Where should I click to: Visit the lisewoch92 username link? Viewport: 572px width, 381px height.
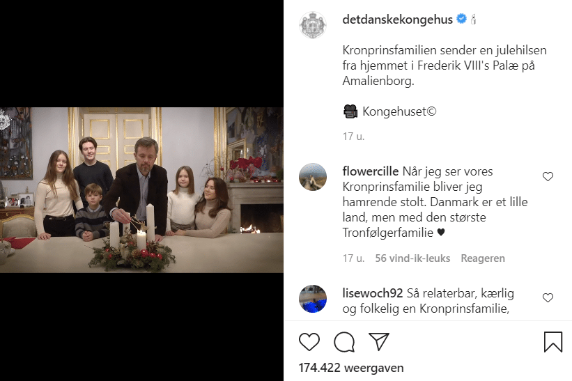[x=373, y=293]
